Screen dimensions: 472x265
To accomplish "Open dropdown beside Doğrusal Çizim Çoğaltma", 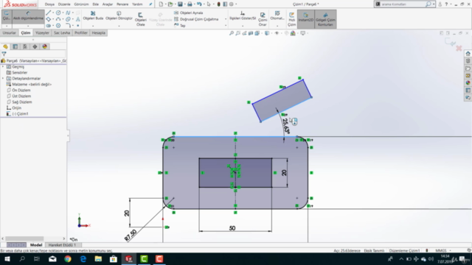I will coord(226,19).
